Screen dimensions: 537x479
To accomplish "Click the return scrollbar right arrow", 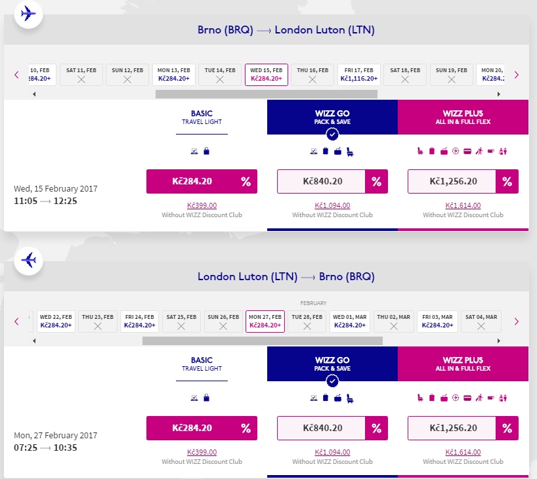I will 499,341.
